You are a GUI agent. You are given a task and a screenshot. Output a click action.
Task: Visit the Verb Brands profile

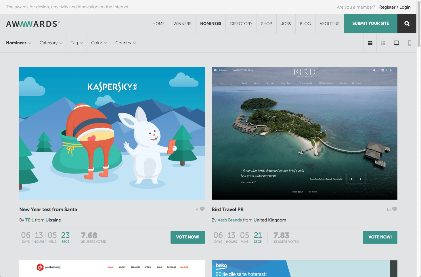point(230,220)
